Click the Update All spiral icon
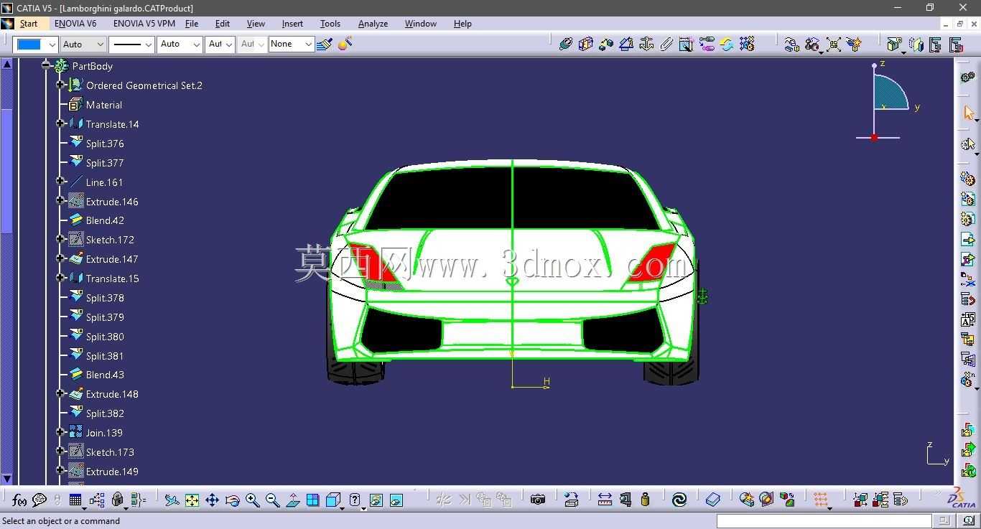This screenshot has height=529, width=981. [x=679, y=500]
